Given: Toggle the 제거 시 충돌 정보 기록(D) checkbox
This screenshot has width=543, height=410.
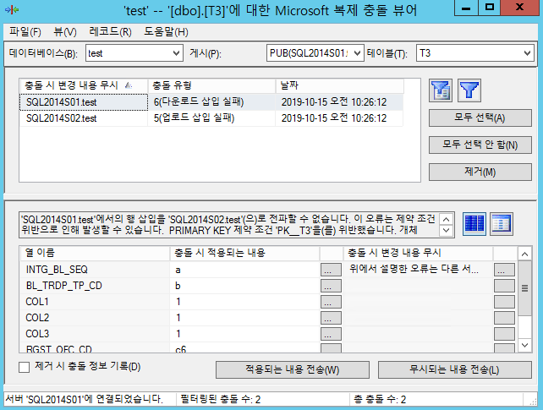Looking at the screenshot, I should 25,367.
